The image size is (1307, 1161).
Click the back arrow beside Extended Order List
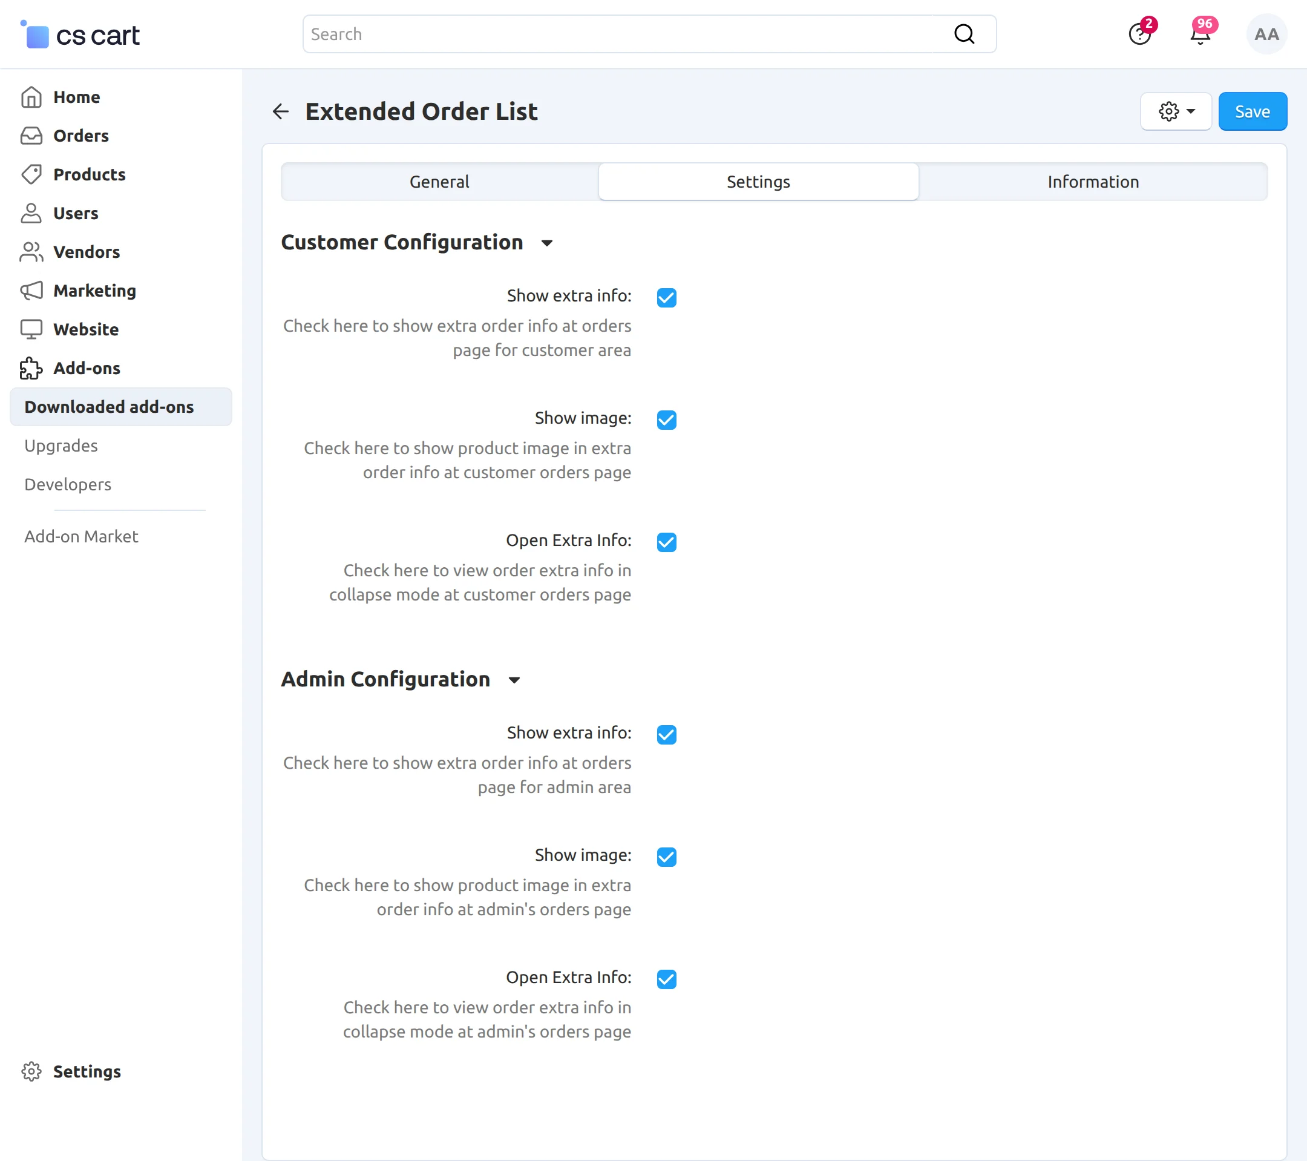click(x=281, y=111)
